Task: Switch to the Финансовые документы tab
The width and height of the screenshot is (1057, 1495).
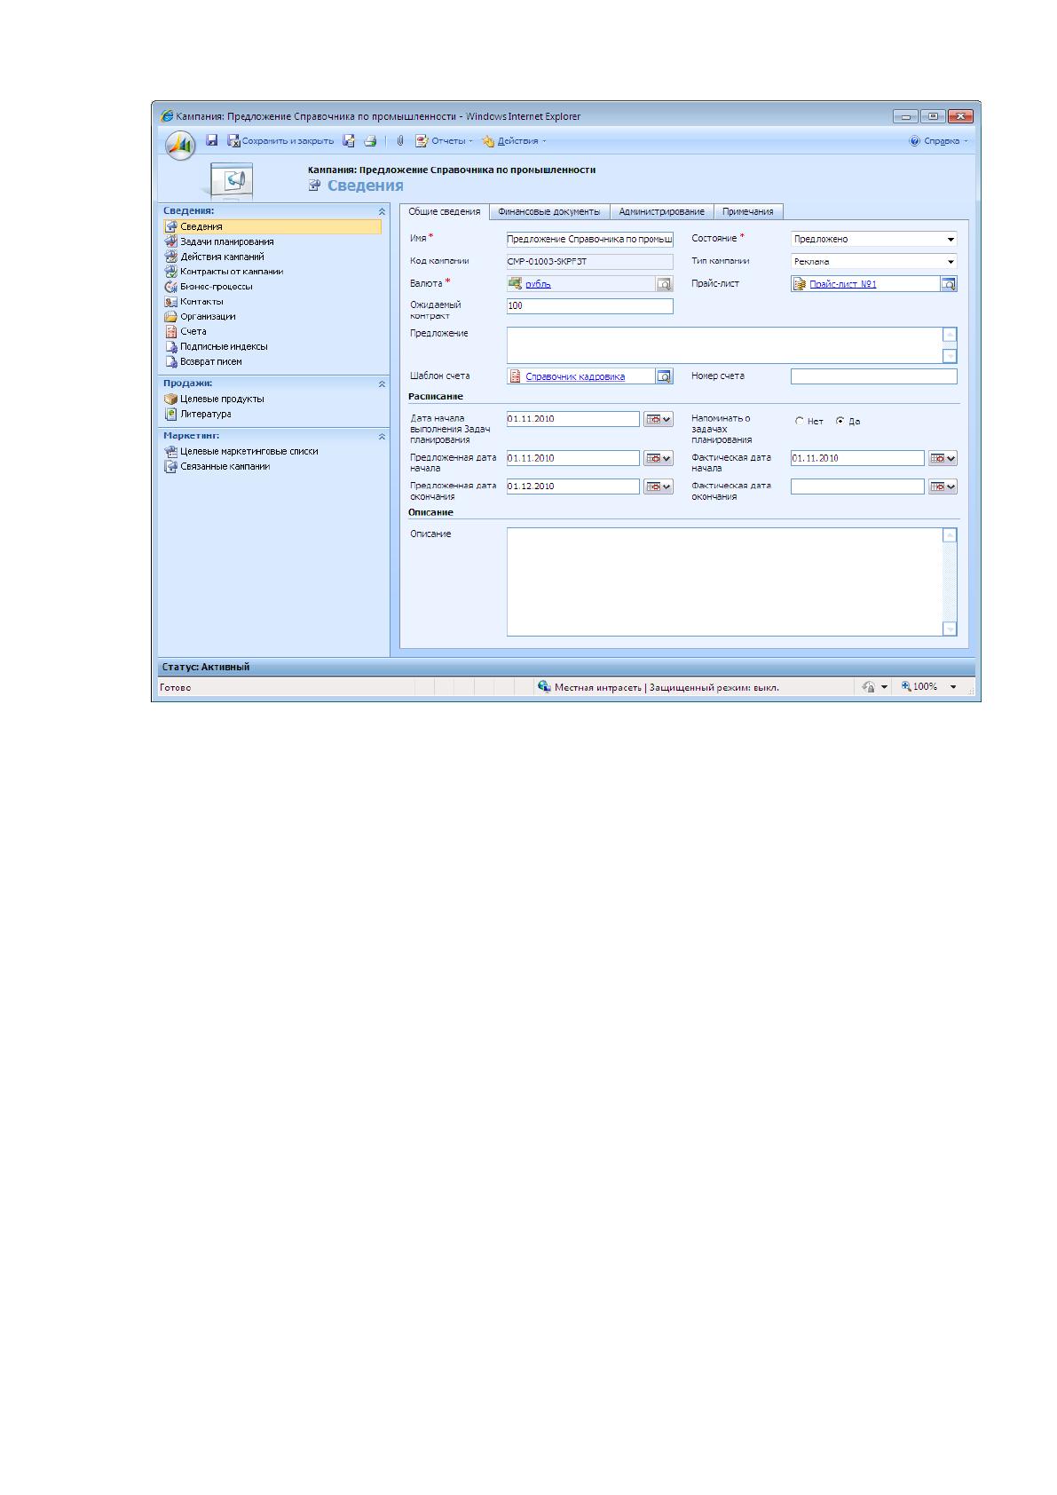Action: (549, 211)
